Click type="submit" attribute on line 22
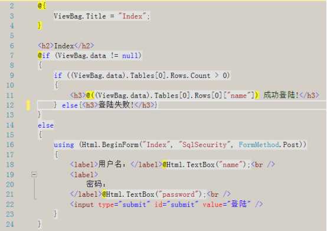 point(124,204)
